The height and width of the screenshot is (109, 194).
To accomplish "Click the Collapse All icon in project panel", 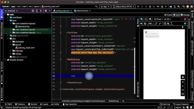I will (x=41, y=11).
